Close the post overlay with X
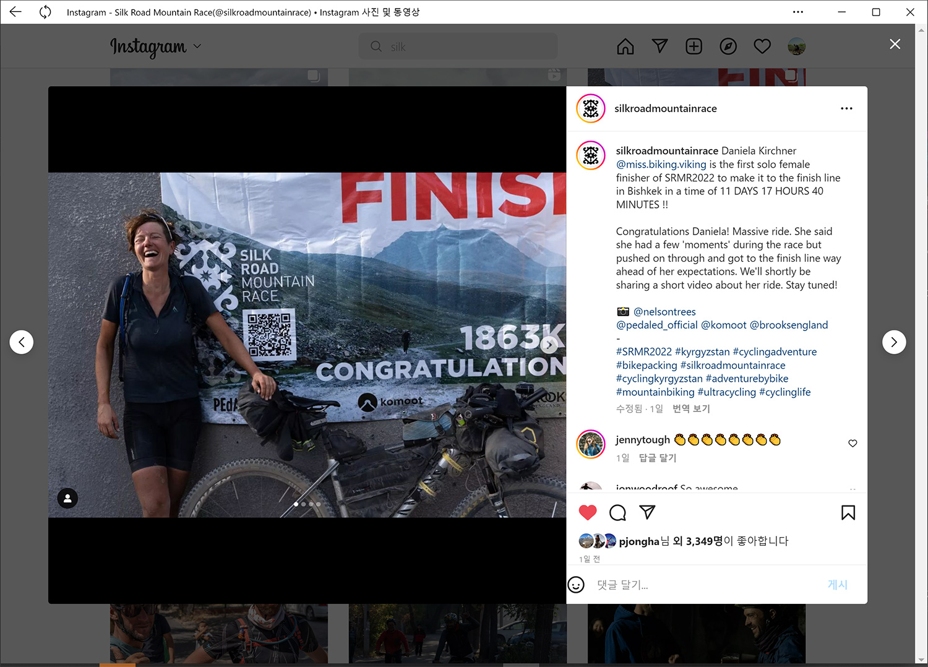 click(895, 44)
